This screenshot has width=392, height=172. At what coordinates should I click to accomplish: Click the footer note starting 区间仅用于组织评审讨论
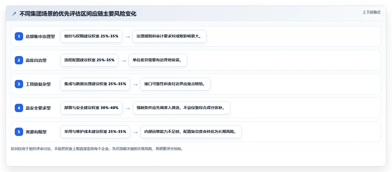pos(97,149)
